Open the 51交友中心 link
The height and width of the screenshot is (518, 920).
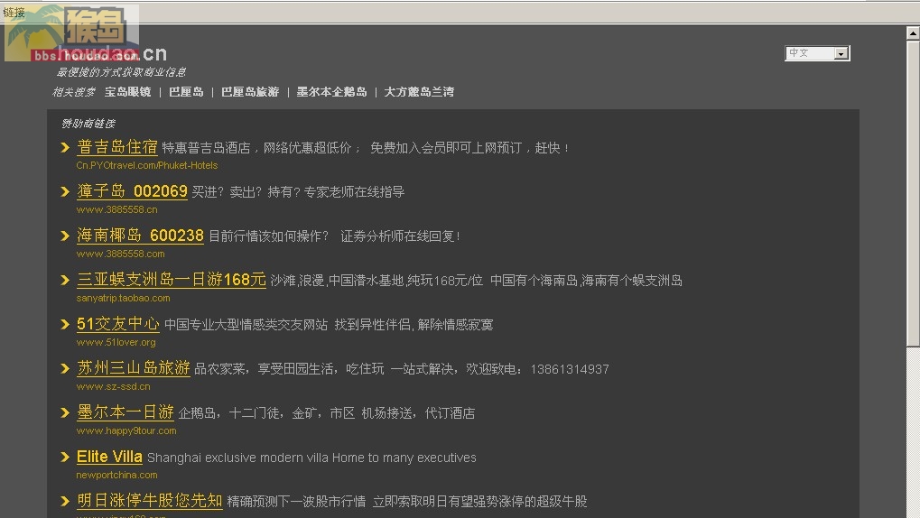(118, 324)
